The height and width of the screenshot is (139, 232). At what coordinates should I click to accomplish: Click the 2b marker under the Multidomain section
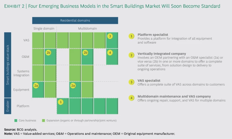[85, 53]
